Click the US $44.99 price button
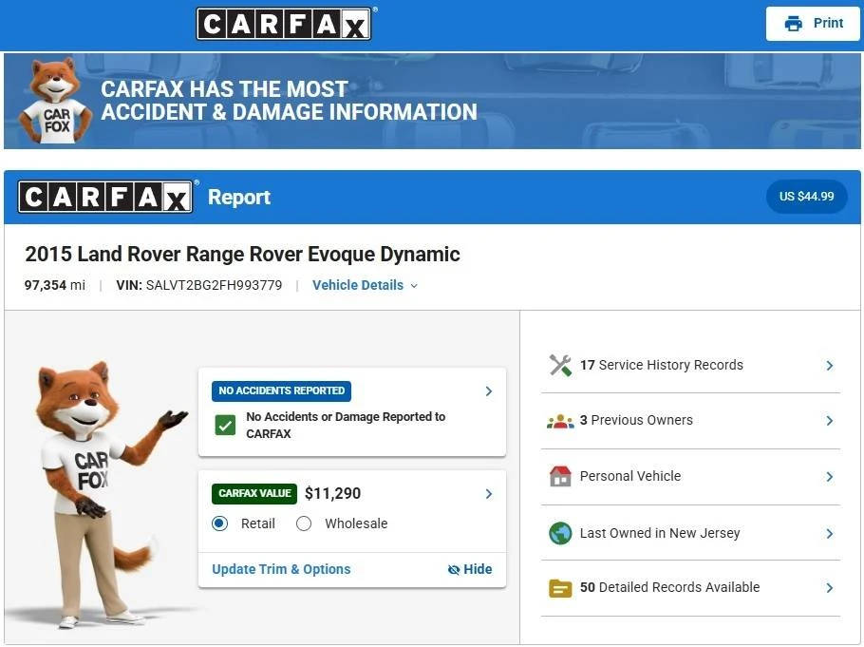Viewport: 864px width, 647px height. click(807, 197)
